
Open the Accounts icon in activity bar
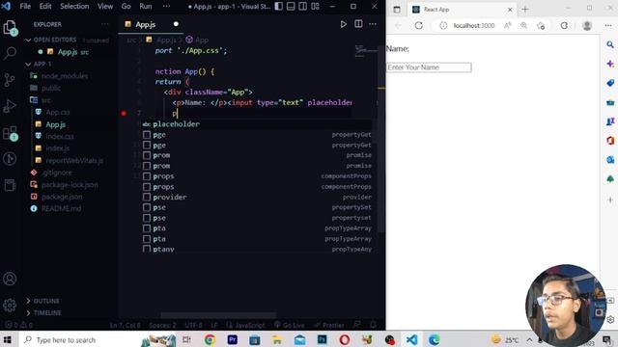tap(10, 279)
